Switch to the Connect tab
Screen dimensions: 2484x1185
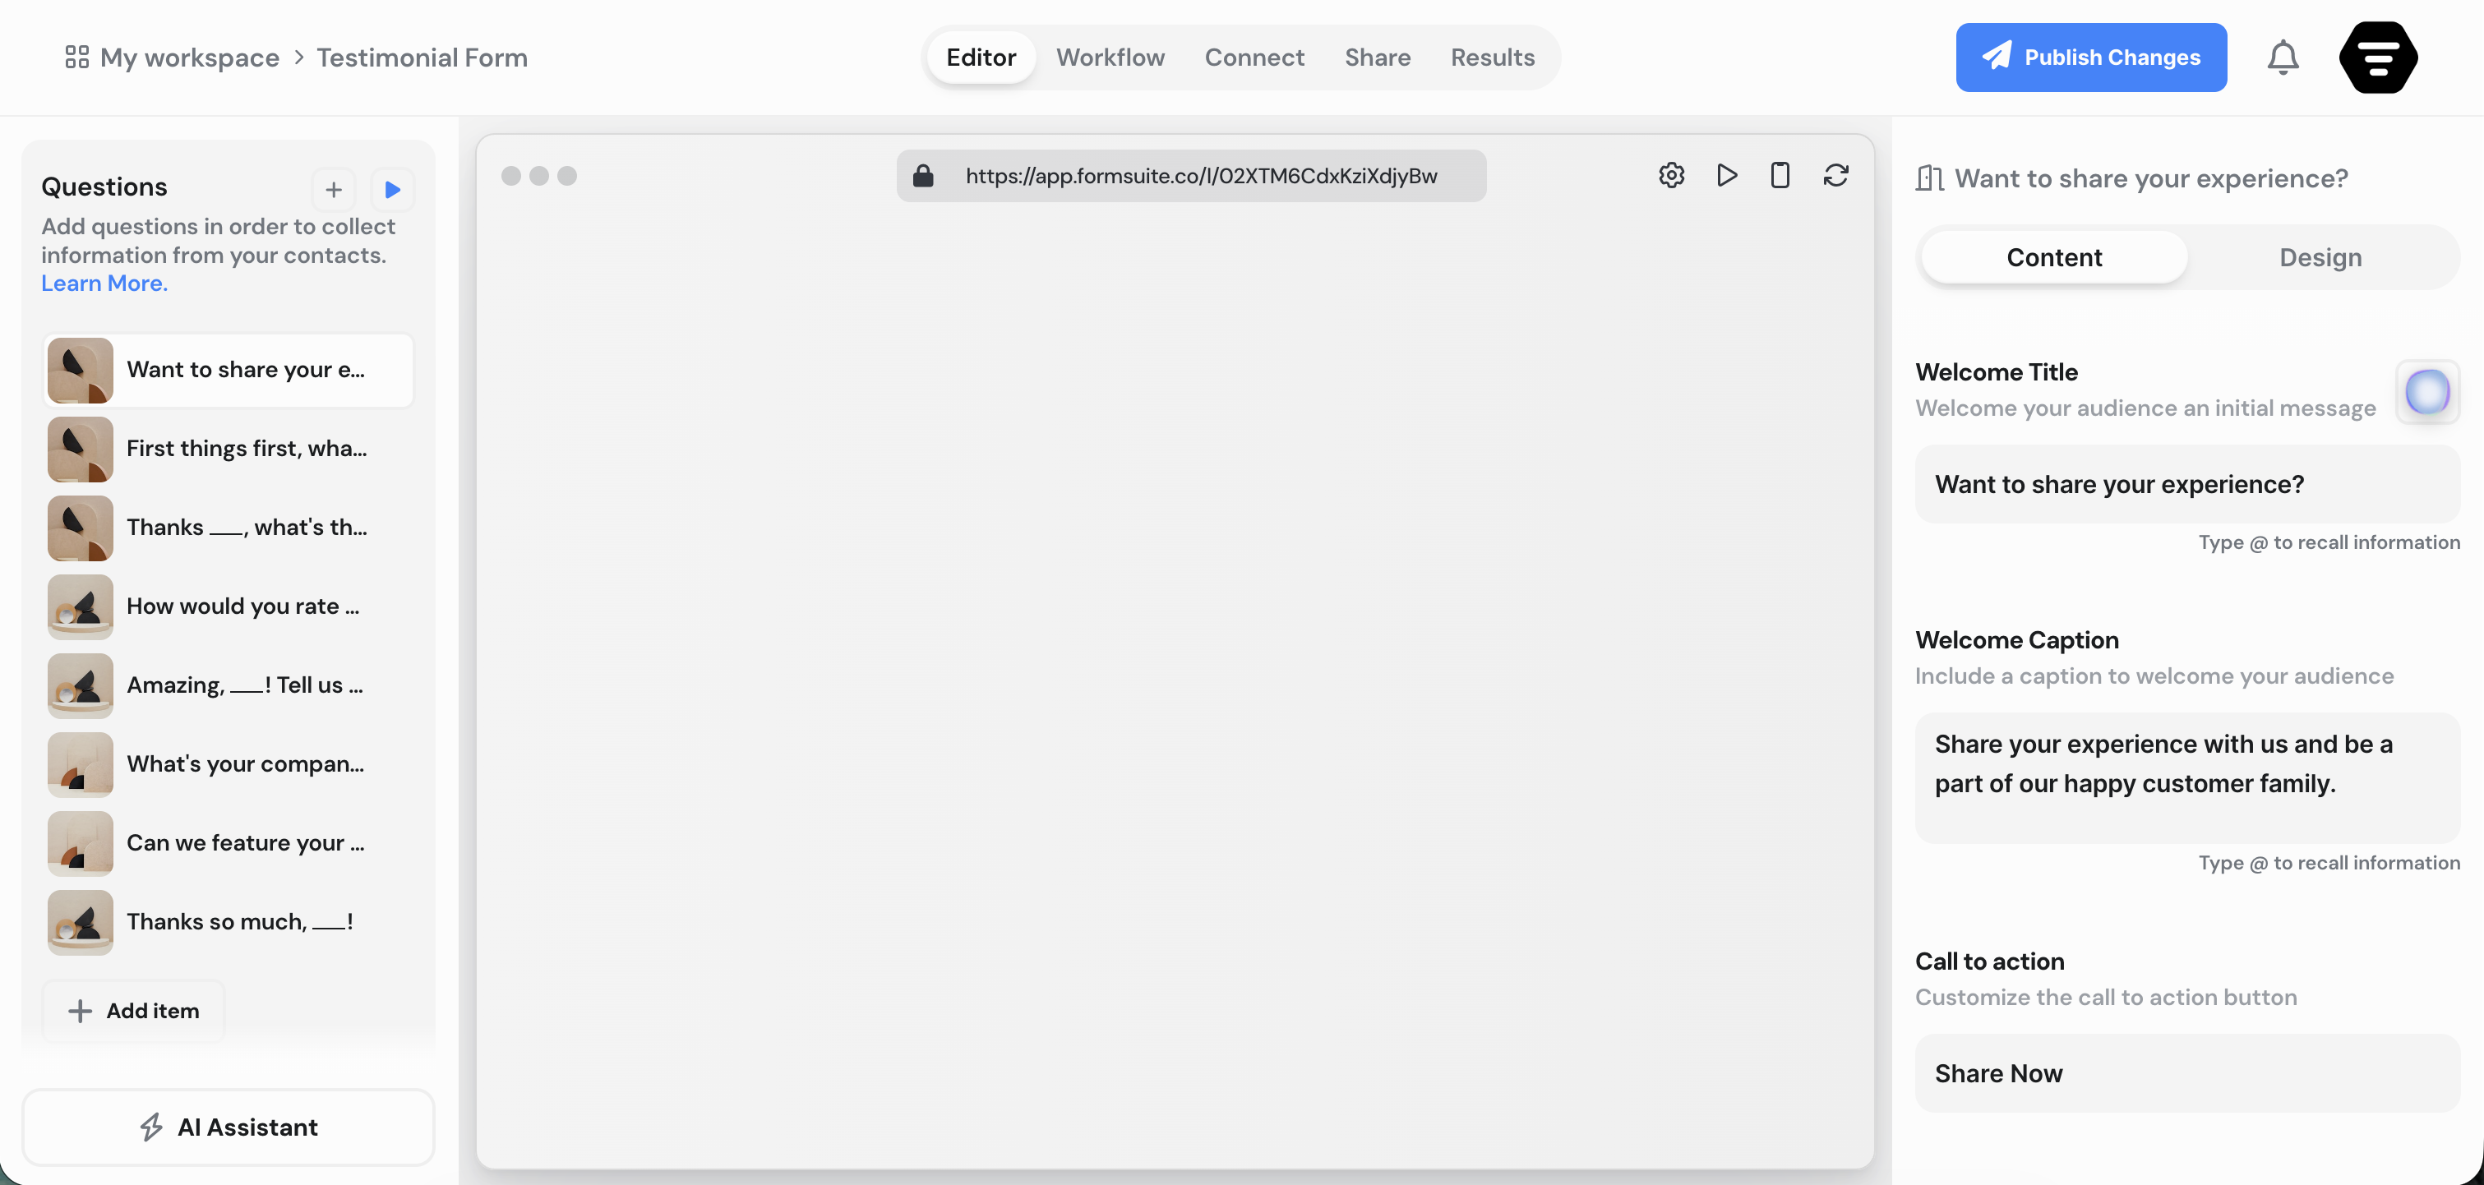pos(1254,57)
